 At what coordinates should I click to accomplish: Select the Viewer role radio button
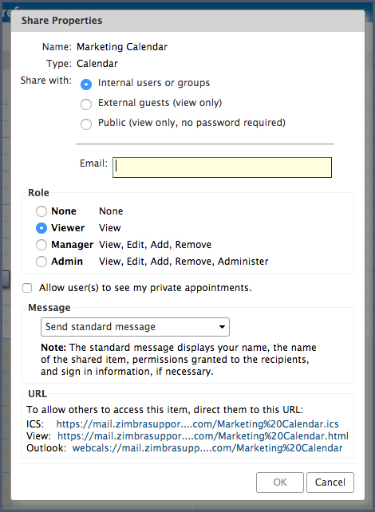(x=41, y=228)
